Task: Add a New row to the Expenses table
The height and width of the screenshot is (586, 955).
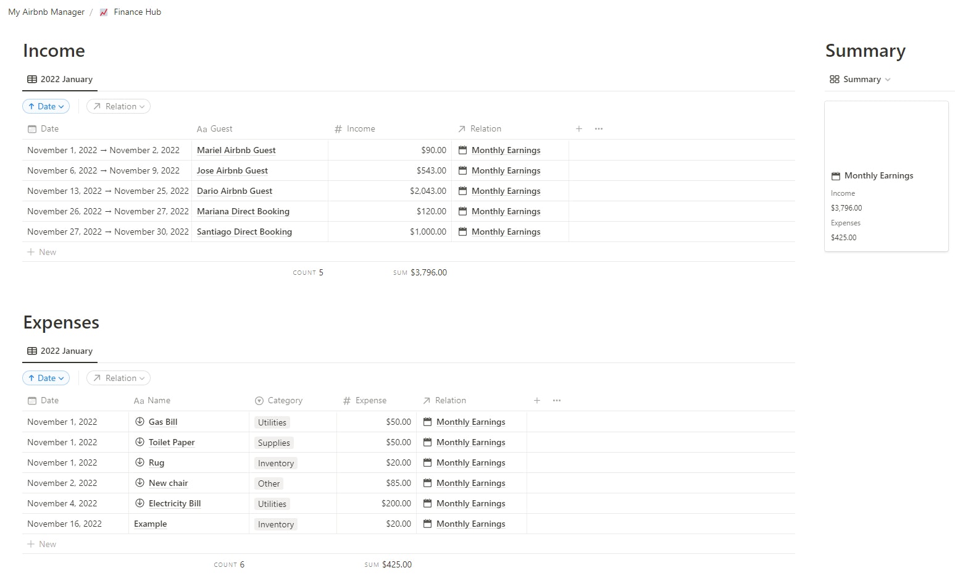Action: tap(42, 544)
